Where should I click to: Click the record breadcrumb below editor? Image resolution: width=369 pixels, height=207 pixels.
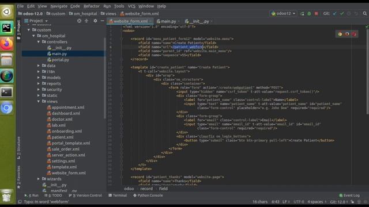(x=146, y=189)
